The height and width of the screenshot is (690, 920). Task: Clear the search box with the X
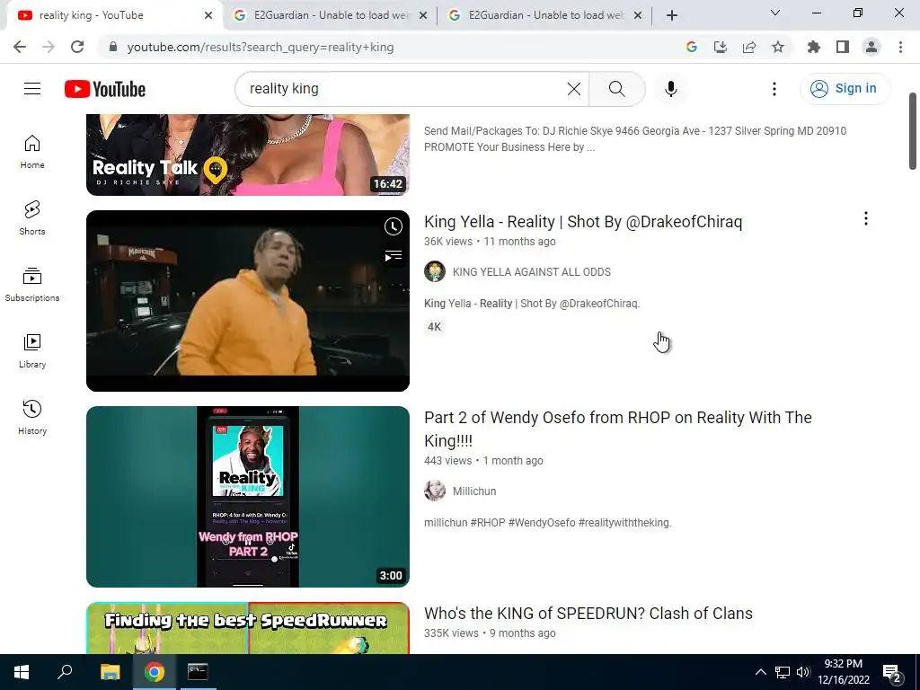pyautogui.click(x=574, y=89)
